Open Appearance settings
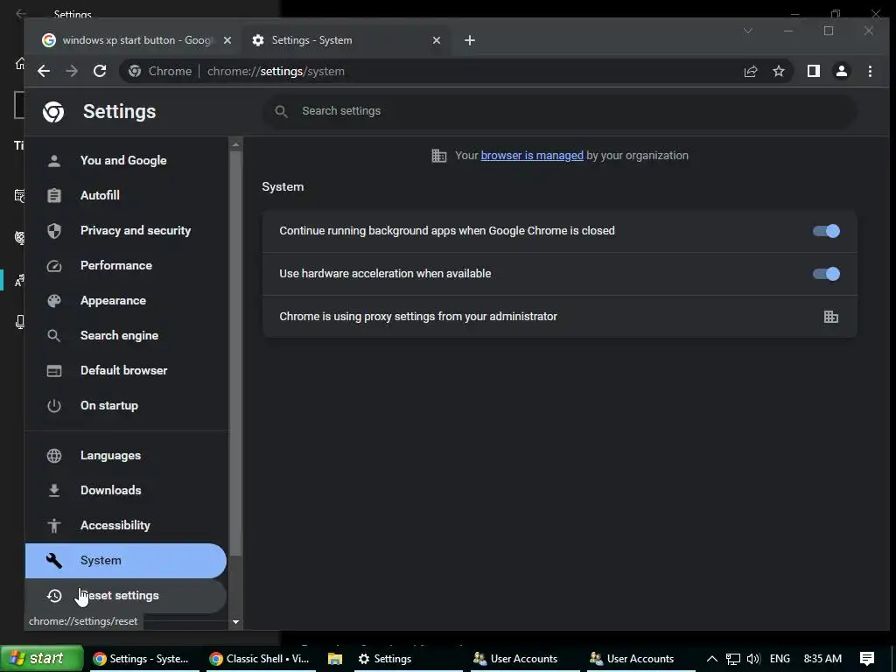This screenshot has width=896, height=672. pos(126,301)
